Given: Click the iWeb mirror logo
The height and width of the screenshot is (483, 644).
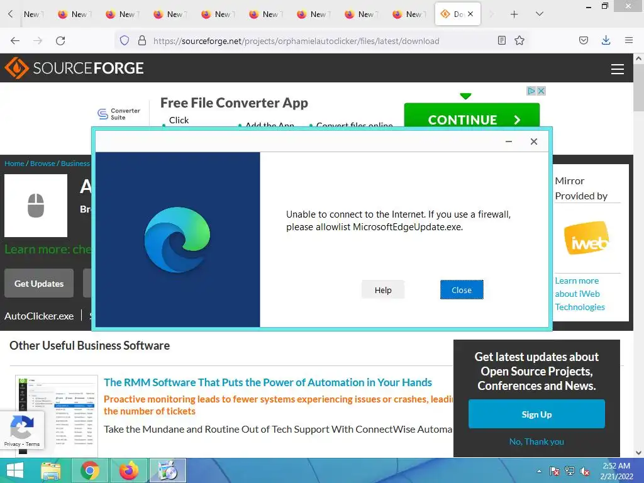Looking at the screenshot, I should click(586, 238).
